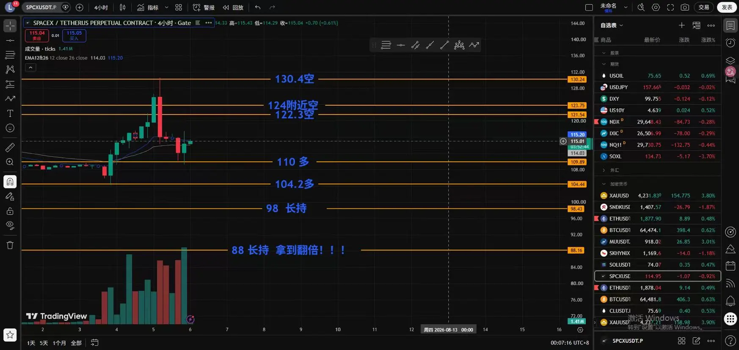Viewport: 739px width, 350px height.
Task: Pick the head and shoulders pattern tool
Action: click(x=459, y=45)
